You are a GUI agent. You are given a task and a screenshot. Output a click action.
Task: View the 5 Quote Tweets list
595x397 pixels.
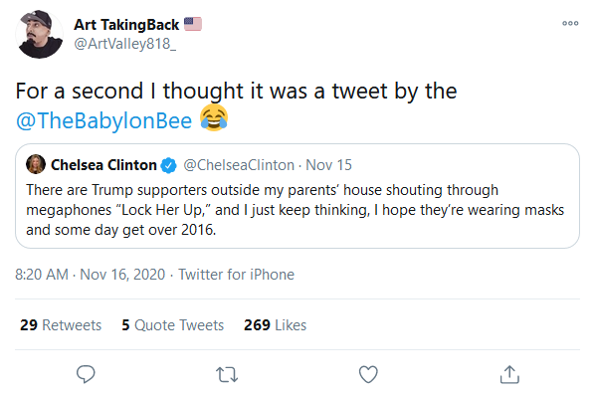coord(173,325)
